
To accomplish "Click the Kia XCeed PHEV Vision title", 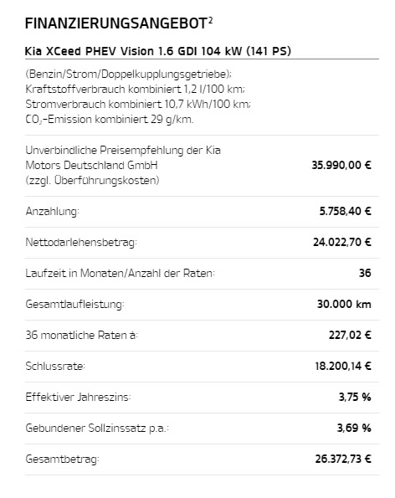I will pos(158,51).
